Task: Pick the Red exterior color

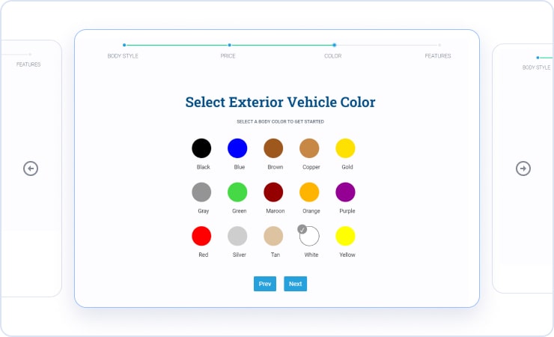Action: (201, 236)
